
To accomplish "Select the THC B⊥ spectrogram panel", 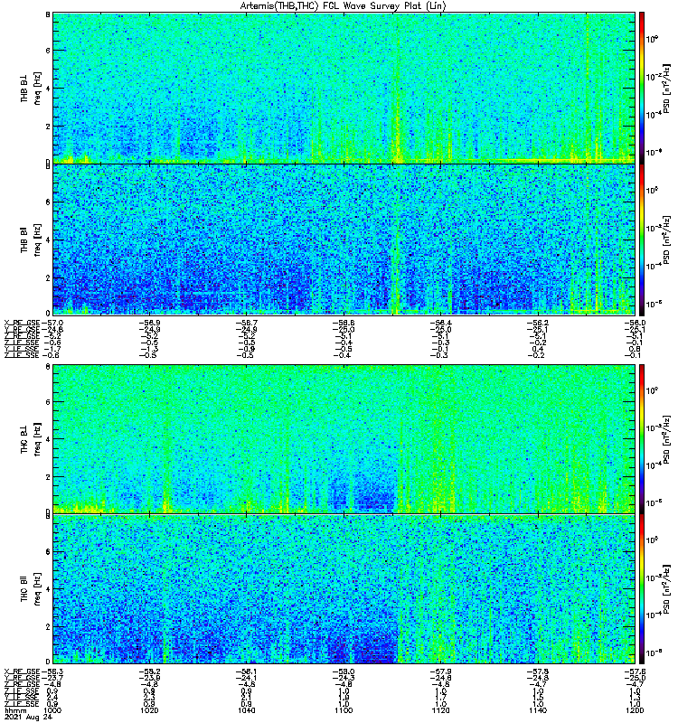I will 344,439.
